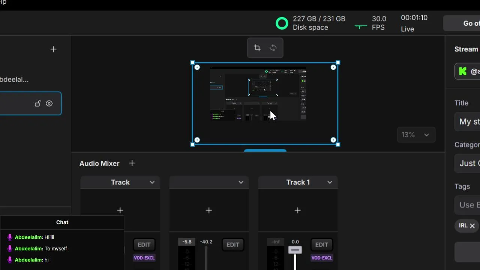Viewport: 480px width, 270px height.
Task: Open the Category field showing "Just C"
Action: 467,163
